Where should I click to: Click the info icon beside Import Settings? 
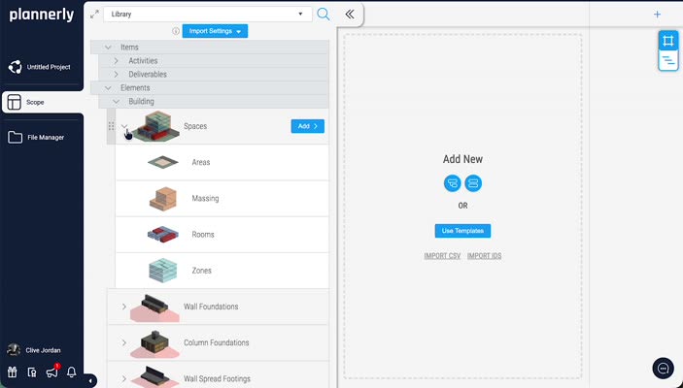pyautogui.click(x=176, y=31)
